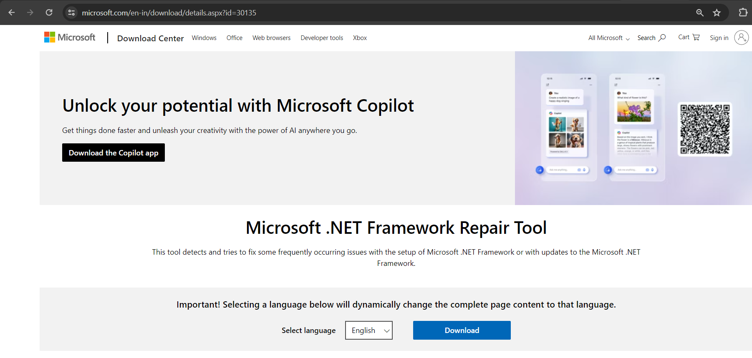The height and width of the screenshot is (358, 752).
Task: Bookmark this page with the star icon
Action: pos(717,13)
